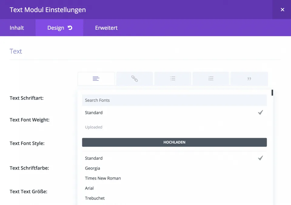Viewport: 291px width, 205px height.
Task: Click the Text section heading
Action: (16, 51)
